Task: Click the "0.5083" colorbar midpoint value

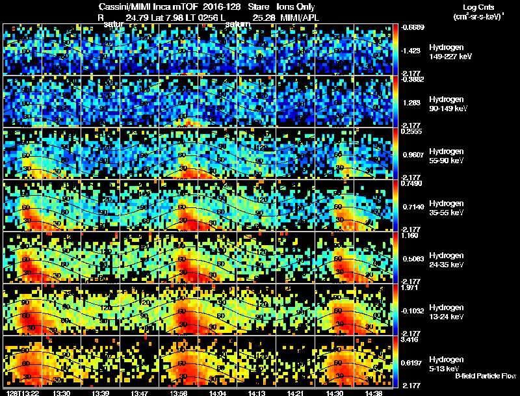Action: tap(413, 259)
